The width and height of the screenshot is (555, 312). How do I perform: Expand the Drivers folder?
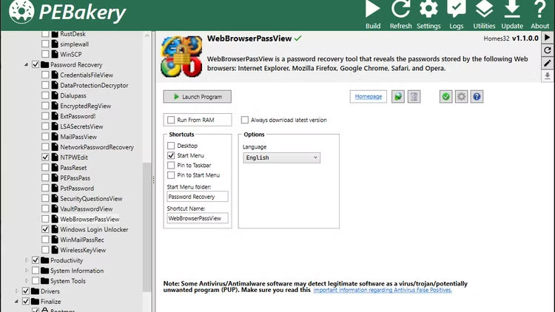point(16,291)
